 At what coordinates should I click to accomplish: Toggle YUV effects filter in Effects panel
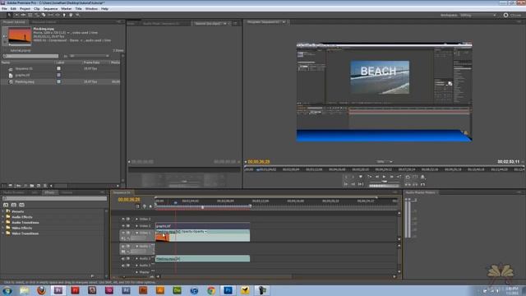(x=21, y=205)
